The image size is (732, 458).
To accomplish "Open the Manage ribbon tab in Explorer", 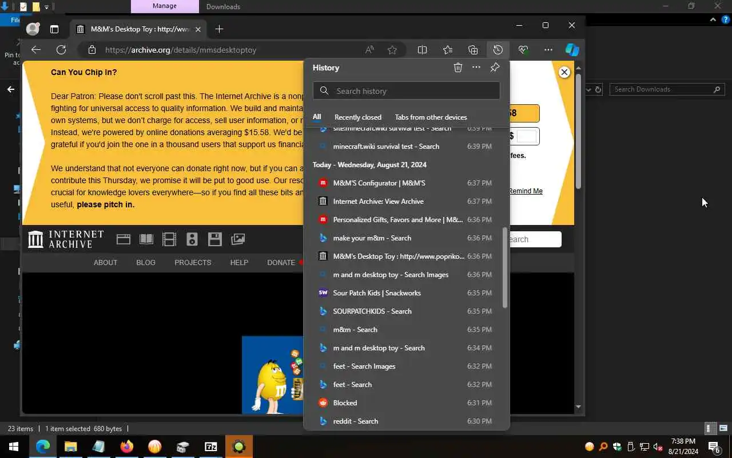I will tap(165, 6).
